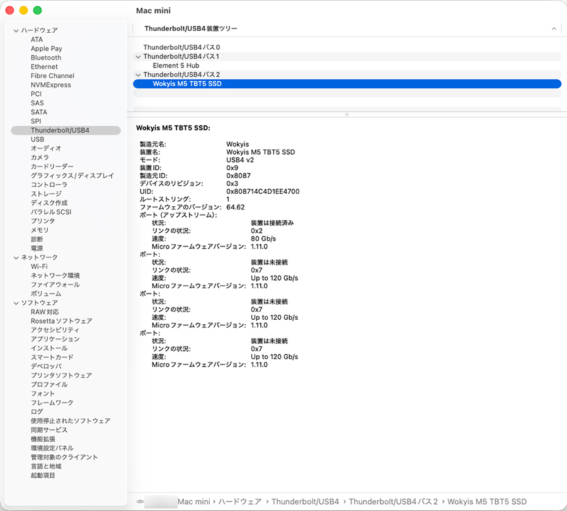Screen dimensions: 567x511
Task: Collapse the ハードウェア sidebar section
Action: 16,31
